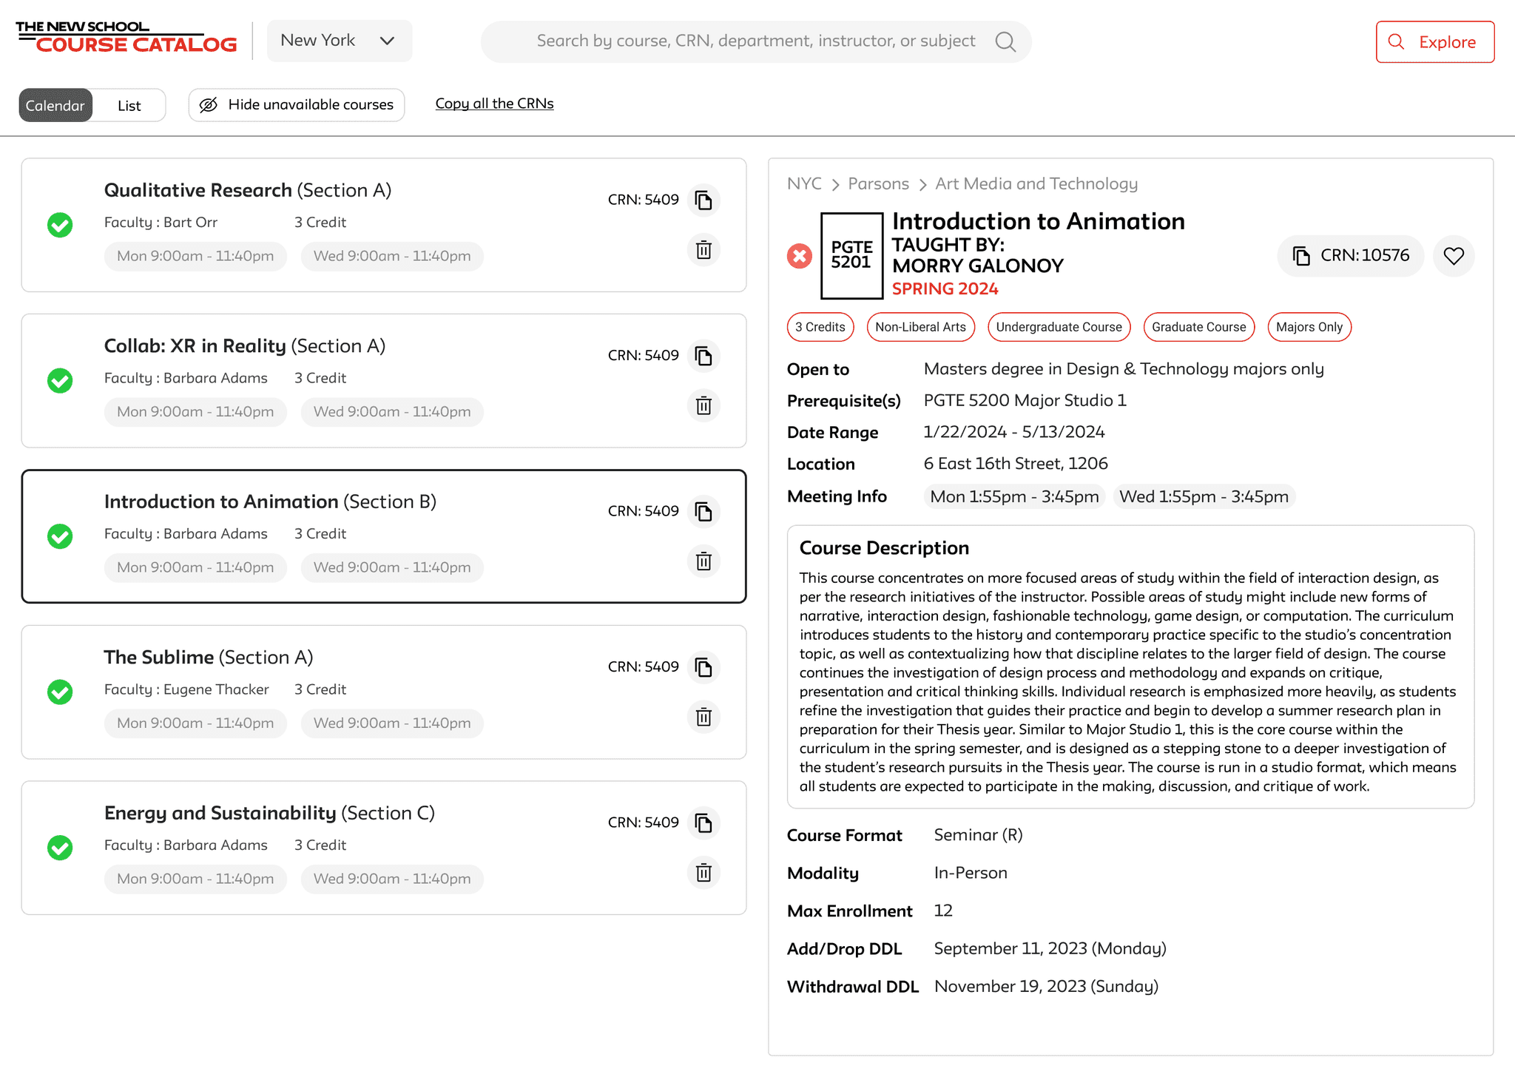
Task: Click Faculty : Bart Orr text
Action: [x=161, y=223]
